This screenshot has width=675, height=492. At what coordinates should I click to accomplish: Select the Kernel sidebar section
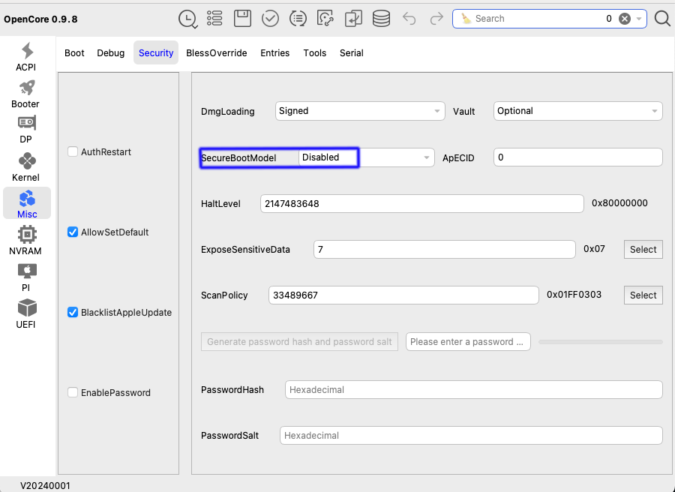[26, 168]
